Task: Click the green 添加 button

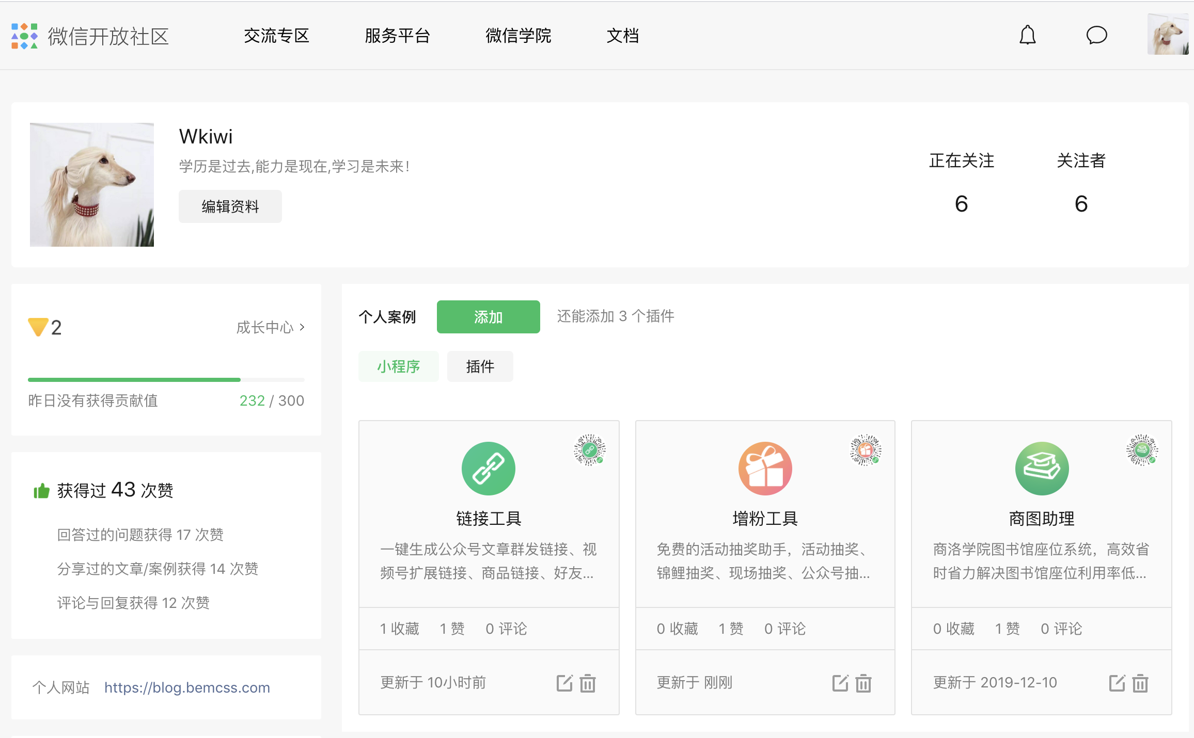Action: click(x=488, y=317)
